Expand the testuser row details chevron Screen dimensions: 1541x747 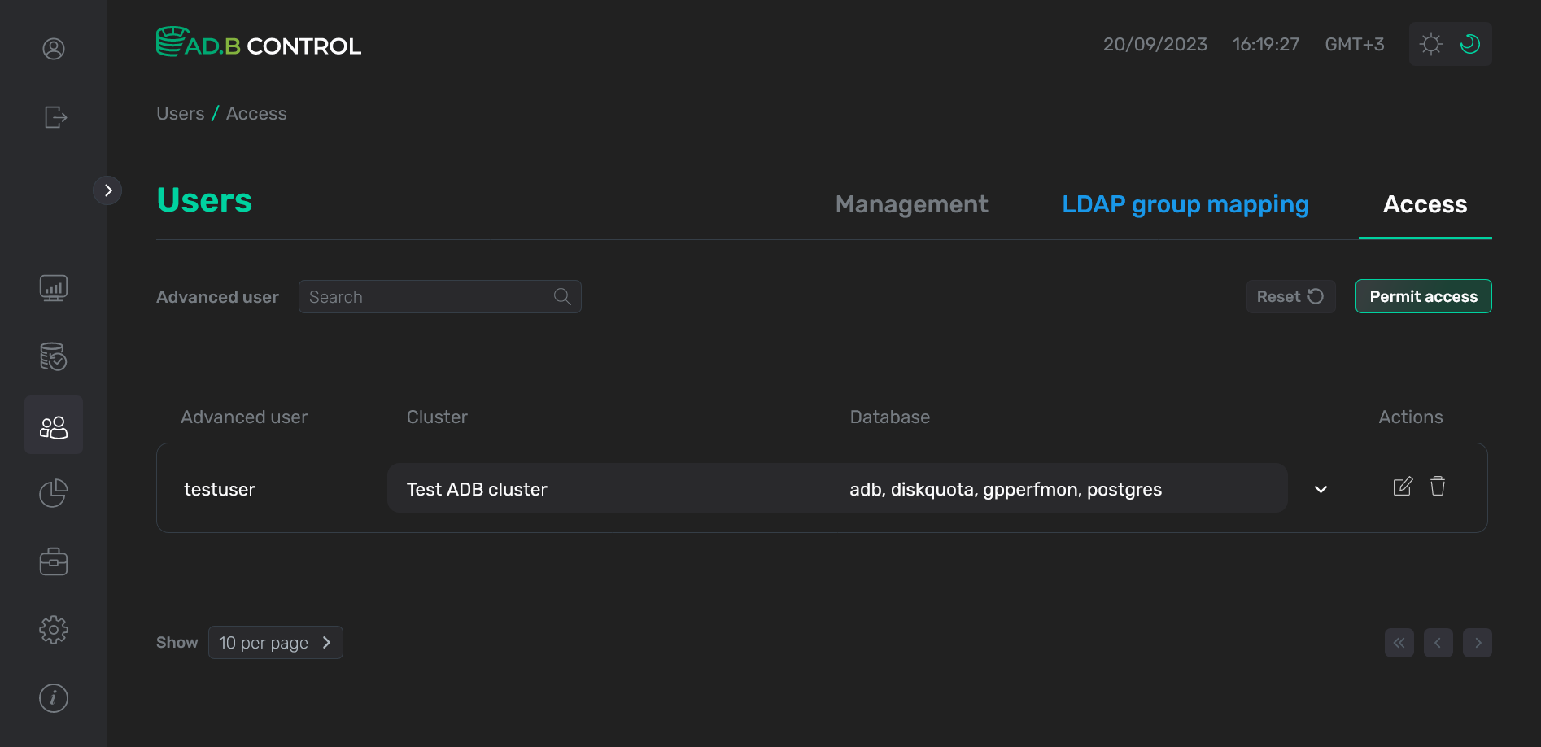pyautogui.click(x=1321, y=489)
